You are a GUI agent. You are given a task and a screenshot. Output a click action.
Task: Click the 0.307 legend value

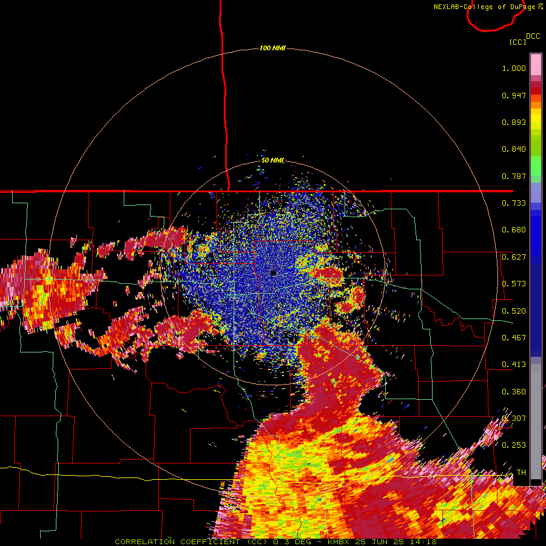[x=514, y=418]
